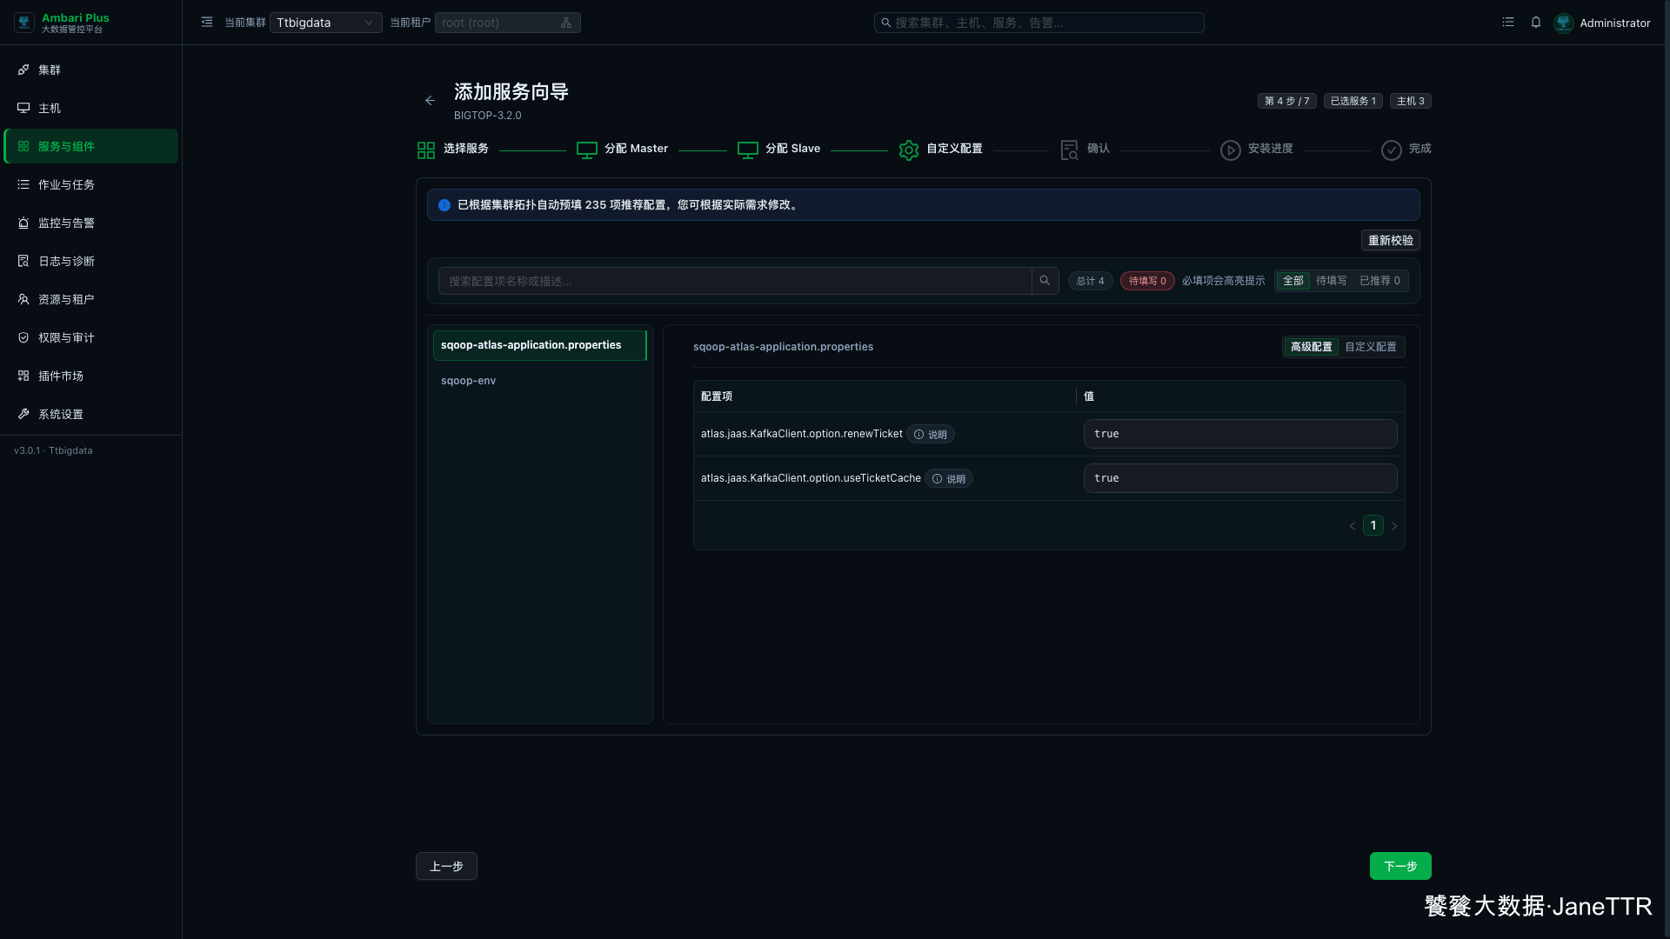Click page number 1
Image resolution: width=1670 pixels, height=939 pixels.
pos(1373,525)
